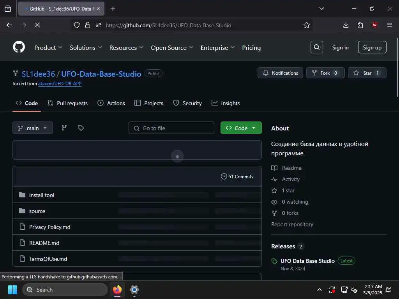Image resolution: width=399 pixels, height=299 pixels.
Task: Bookmark this page star icon
Action: 306,25
